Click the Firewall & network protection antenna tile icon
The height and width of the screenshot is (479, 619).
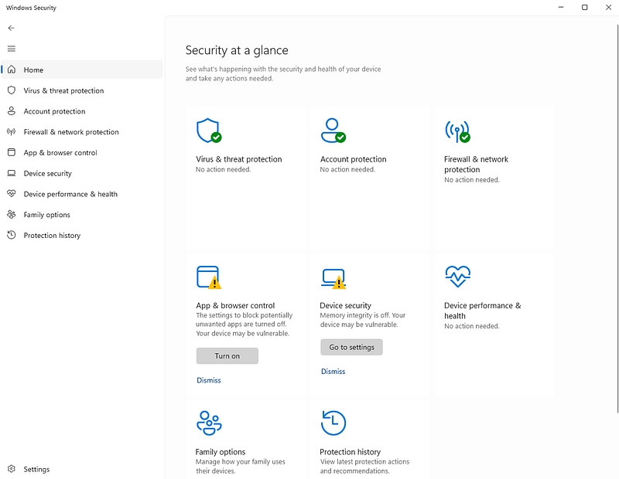(x=457, y=131)
